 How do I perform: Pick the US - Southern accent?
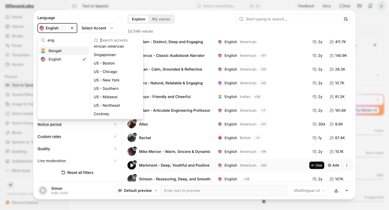click(x=106, y=89)
